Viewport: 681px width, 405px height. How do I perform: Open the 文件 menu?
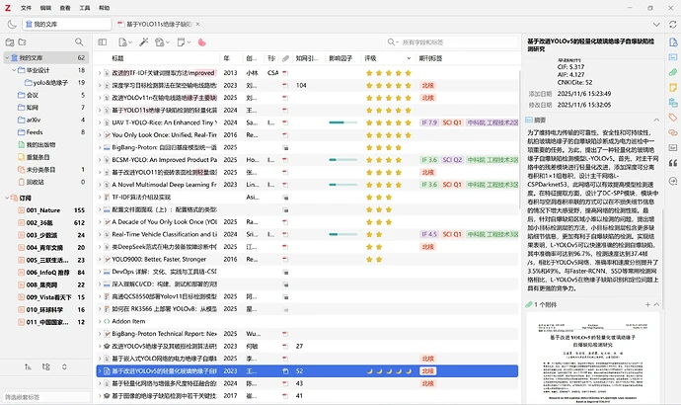coord(26,8)
